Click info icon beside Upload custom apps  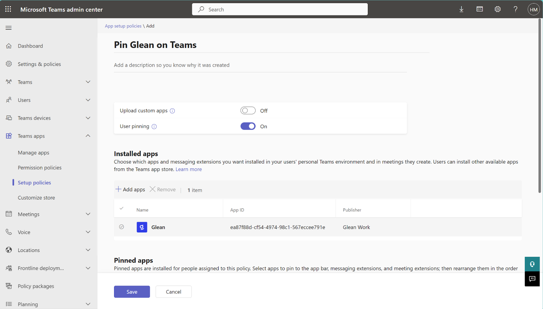pos(172,111)
